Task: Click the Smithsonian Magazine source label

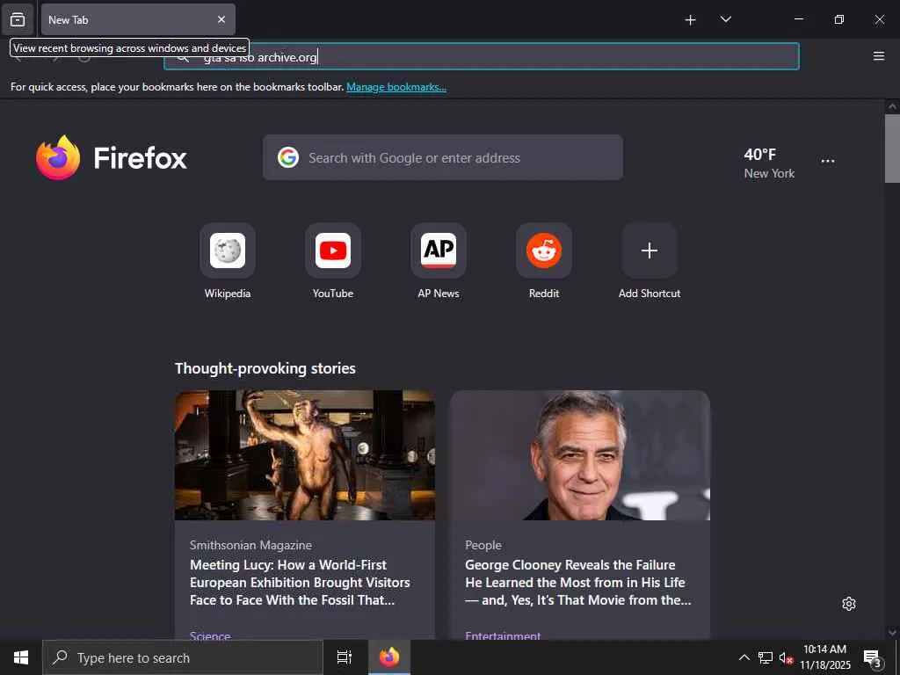Action: pyautogui.click(x=250, y=545)
